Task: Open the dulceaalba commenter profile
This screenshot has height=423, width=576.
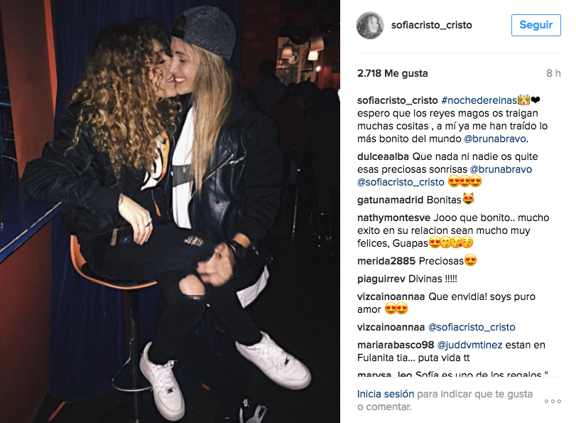Action: [x=383, y=156]
